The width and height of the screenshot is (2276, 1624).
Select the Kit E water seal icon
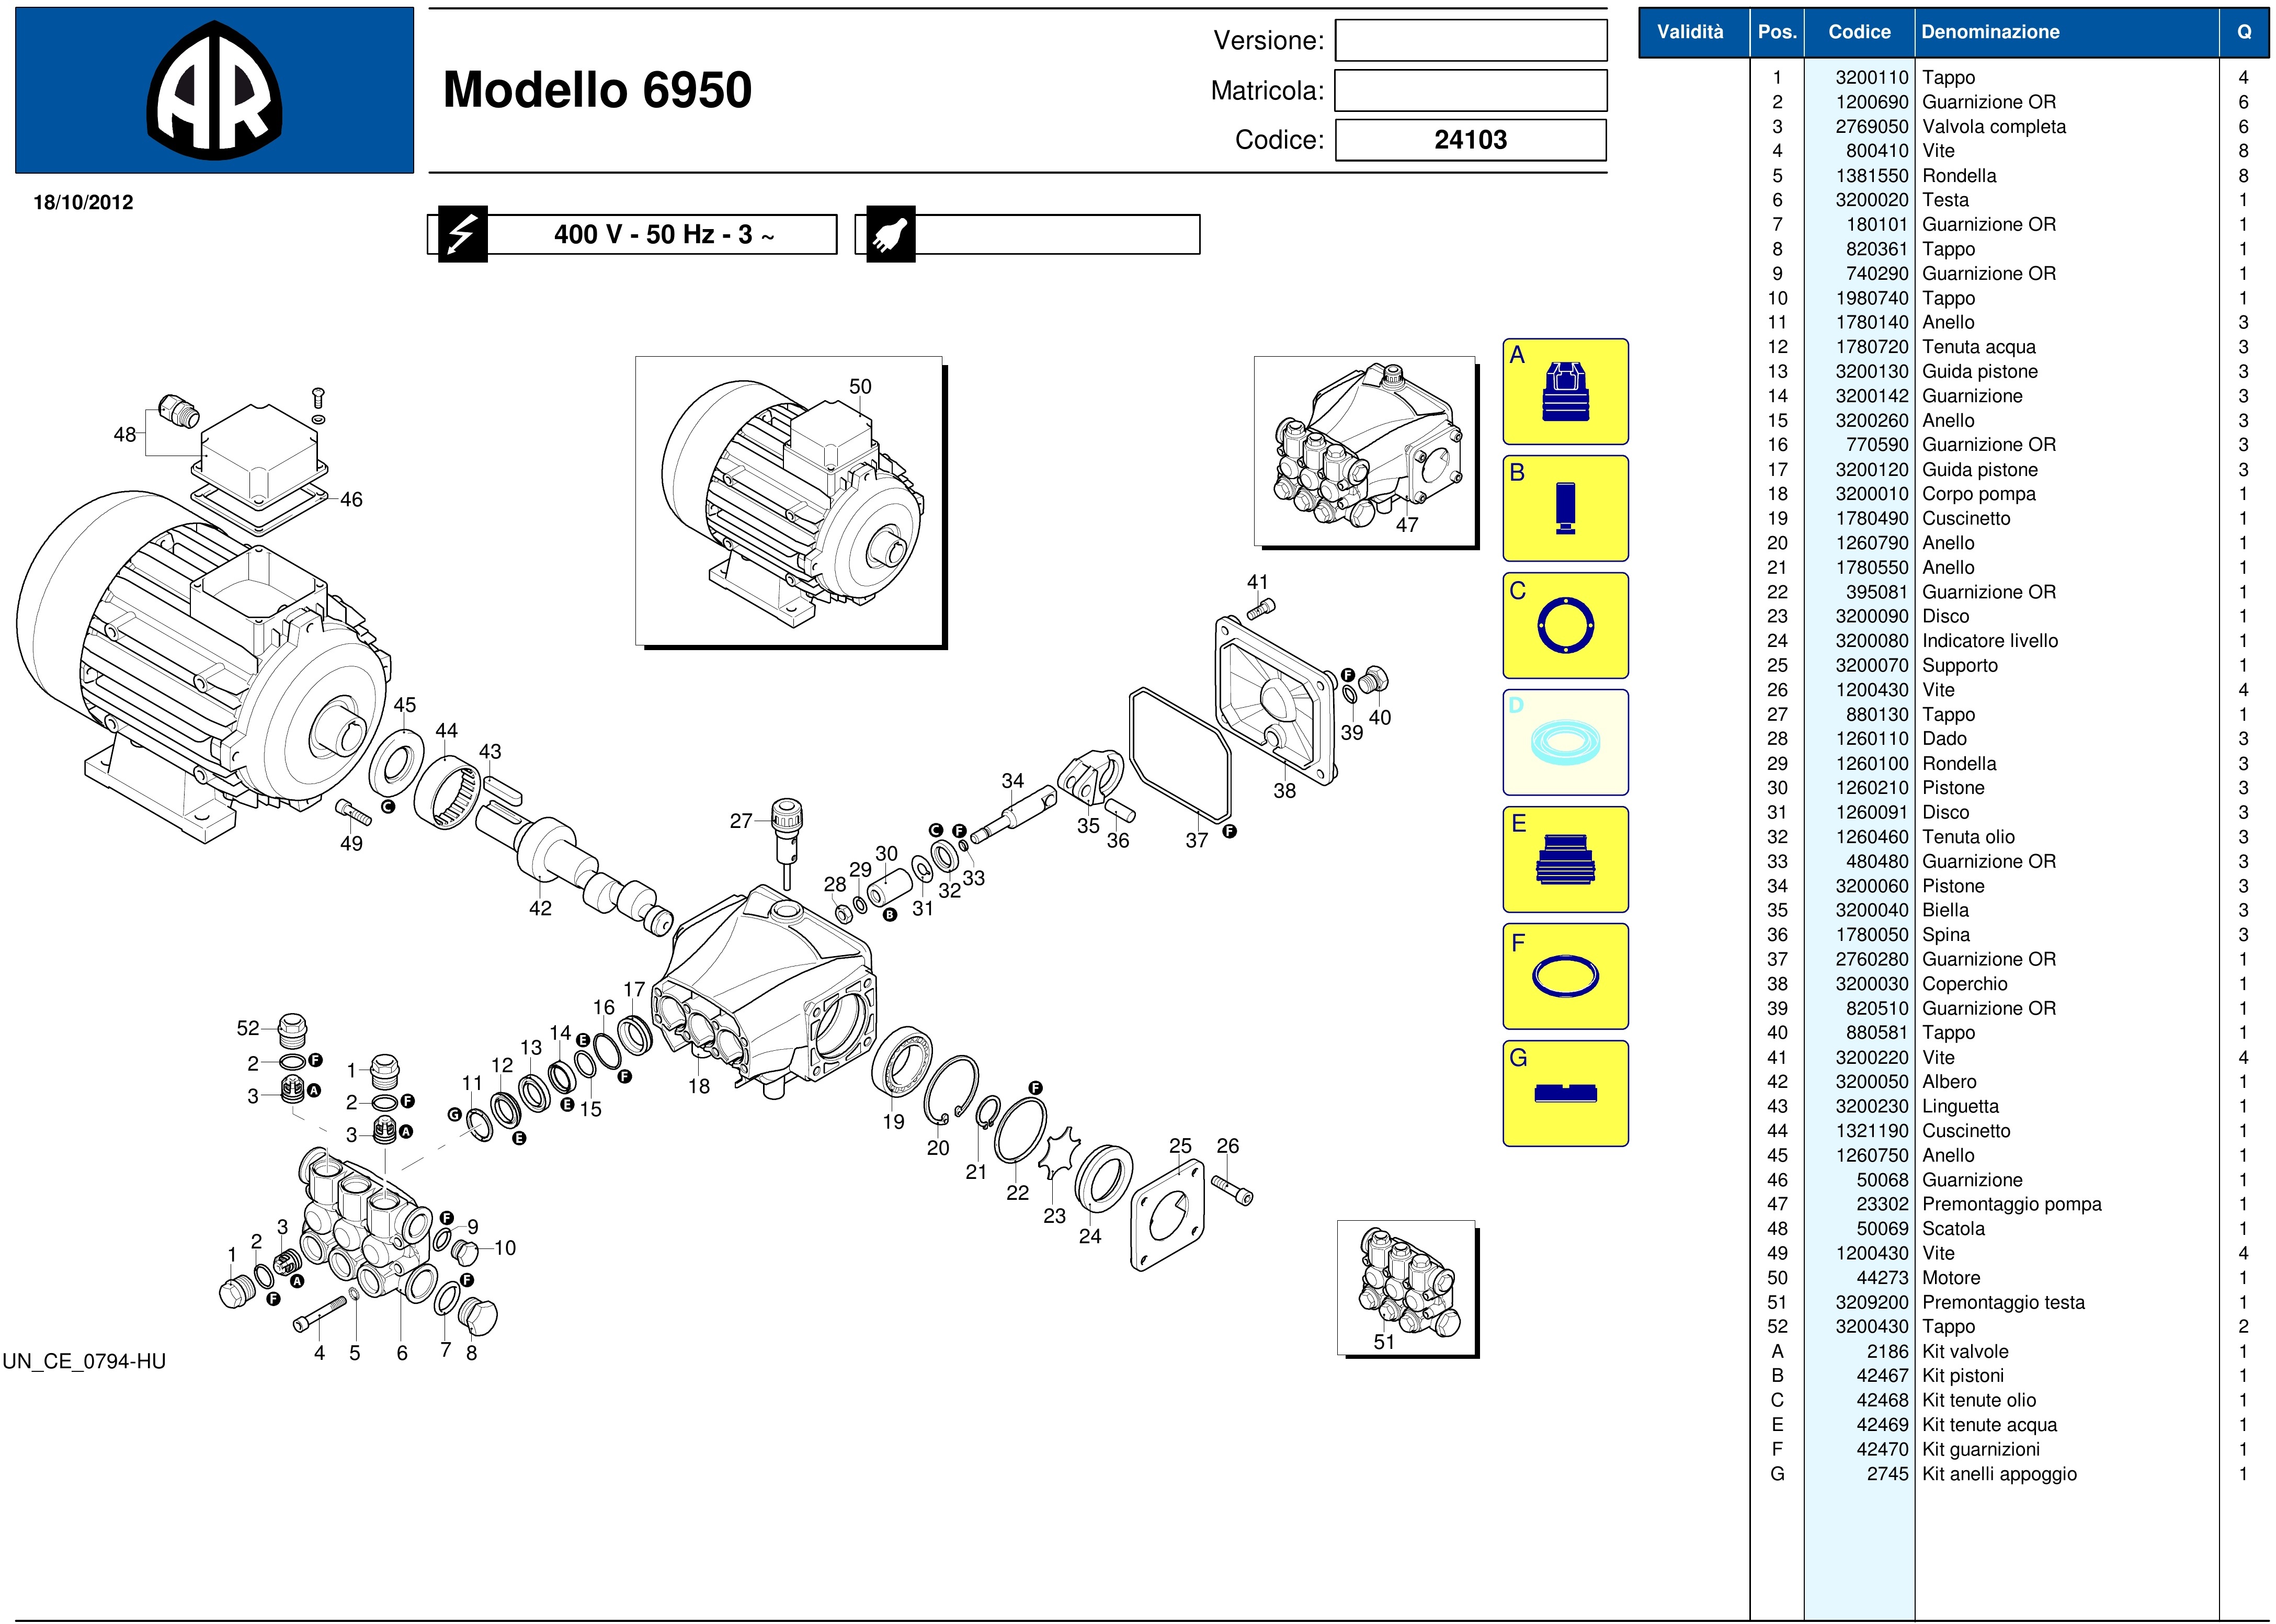tap(1565, 860)
